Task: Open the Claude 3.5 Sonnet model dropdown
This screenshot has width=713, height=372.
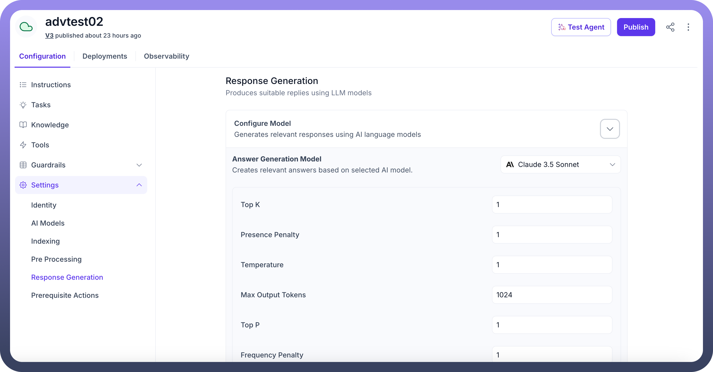Action: coord(561,165)
